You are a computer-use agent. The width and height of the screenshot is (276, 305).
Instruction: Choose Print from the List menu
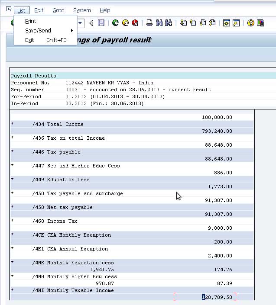[31, 21]
